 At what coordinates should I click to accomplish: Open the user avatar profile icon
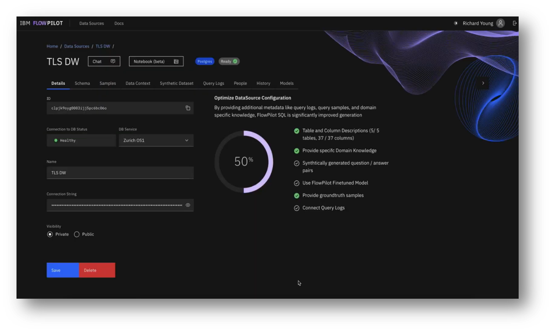point(500,23)
